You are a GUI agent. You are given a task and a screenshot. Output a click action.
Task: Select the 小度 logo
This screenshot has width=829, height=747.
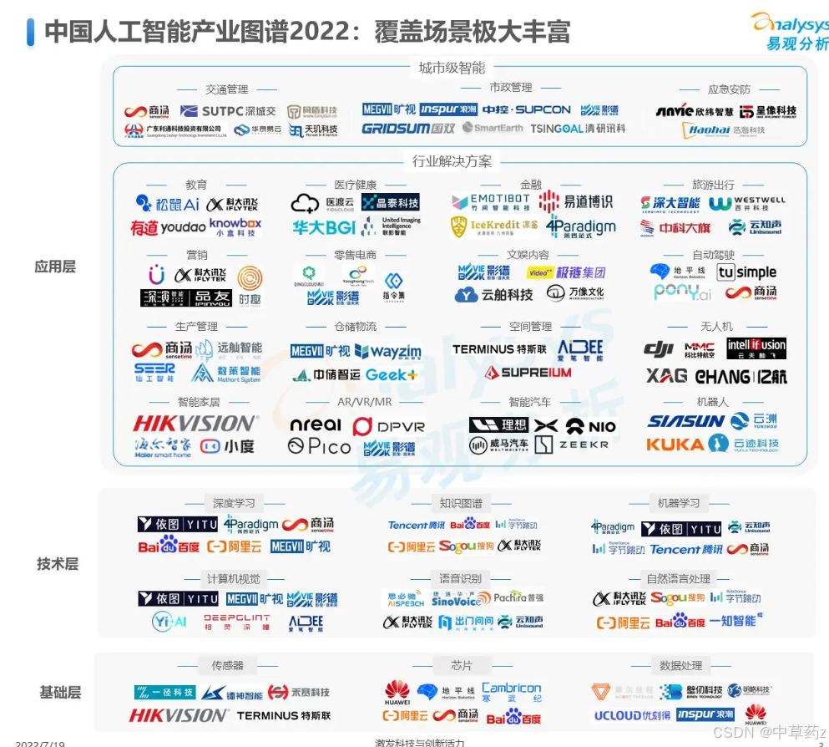(227, 447)
